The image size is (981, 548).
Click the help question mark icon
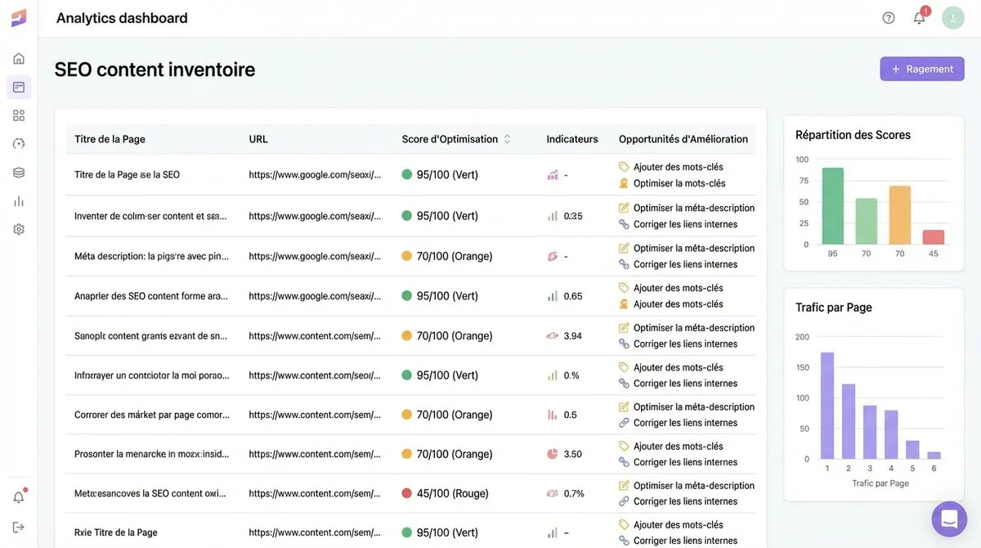pos(889,17)
